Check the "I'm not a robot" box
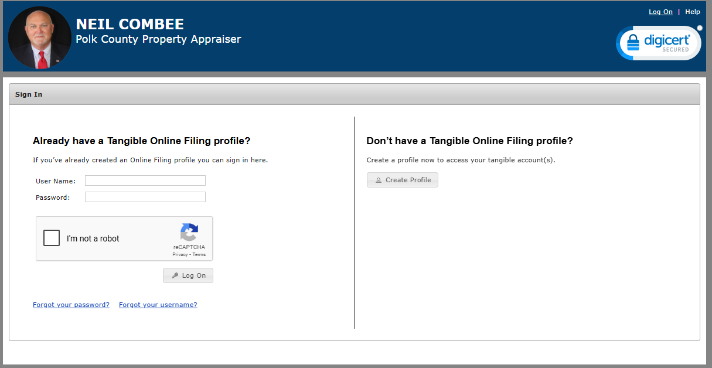712x368 pixels. coord(51,238)
